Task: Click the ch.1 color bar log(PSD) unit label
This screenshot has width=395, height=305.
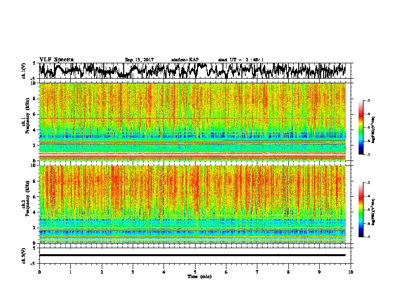Action: pos(374,130)
